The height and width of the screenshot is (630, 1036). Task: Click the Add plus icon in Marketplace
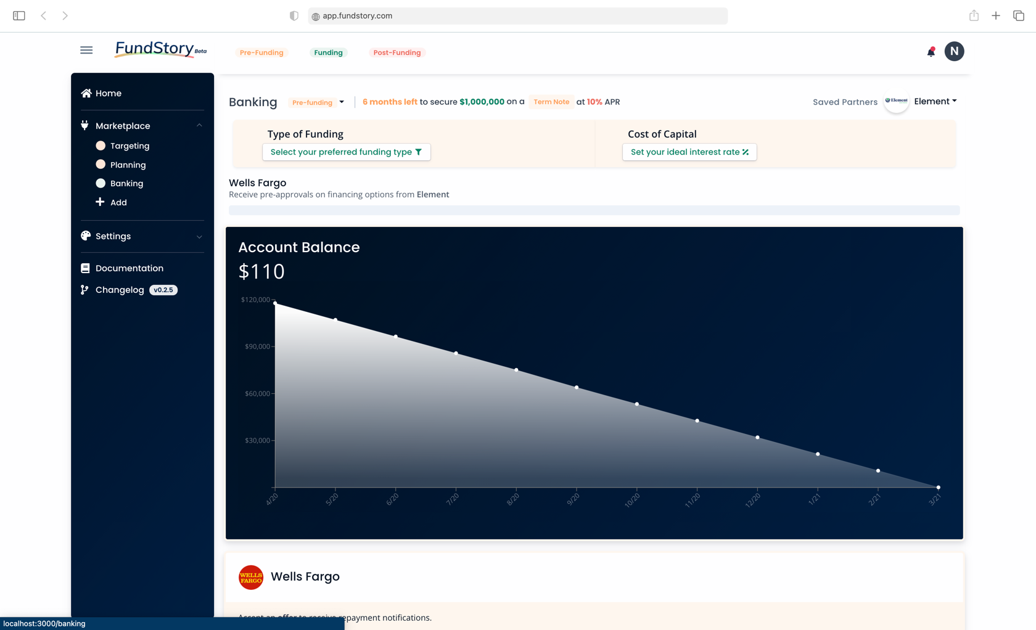[100, 202]
